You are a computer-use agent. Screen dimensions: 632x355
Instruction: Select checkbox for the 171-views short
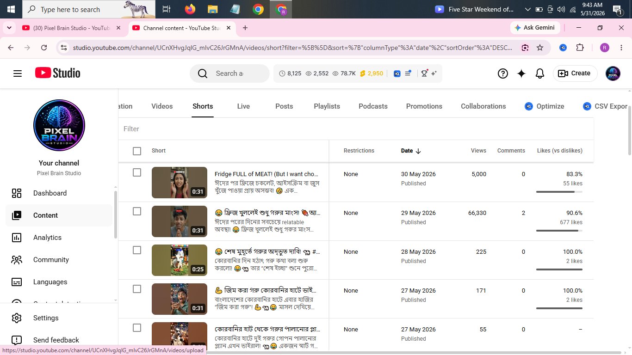136,289
